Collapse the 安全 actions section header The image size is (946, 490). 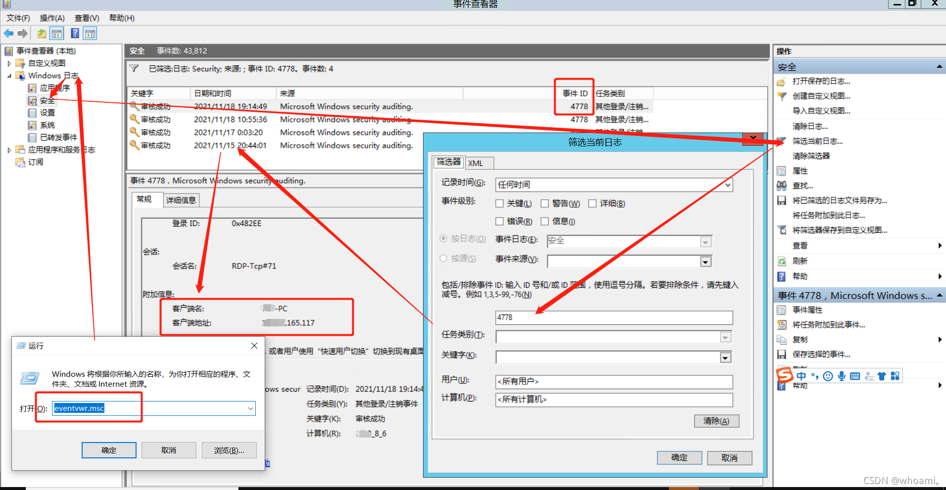pyautogui.click(x=939, y=67)
